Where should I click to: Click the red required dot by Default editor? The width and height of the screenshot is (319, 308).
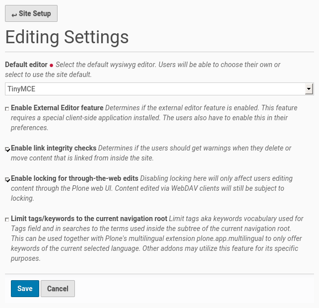pos(51,65)
